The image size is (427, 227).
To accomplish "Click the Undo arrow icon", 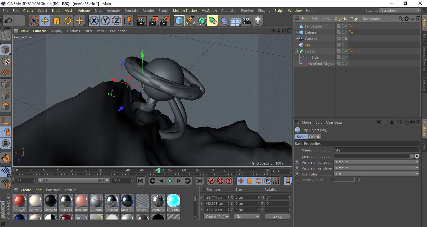I will (8, 21).
